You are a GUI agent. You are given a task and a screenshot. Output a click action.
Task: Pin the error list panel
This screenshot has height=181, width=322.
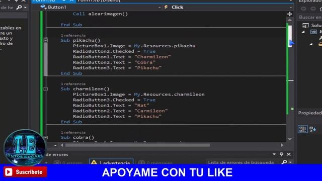[281, 154]
